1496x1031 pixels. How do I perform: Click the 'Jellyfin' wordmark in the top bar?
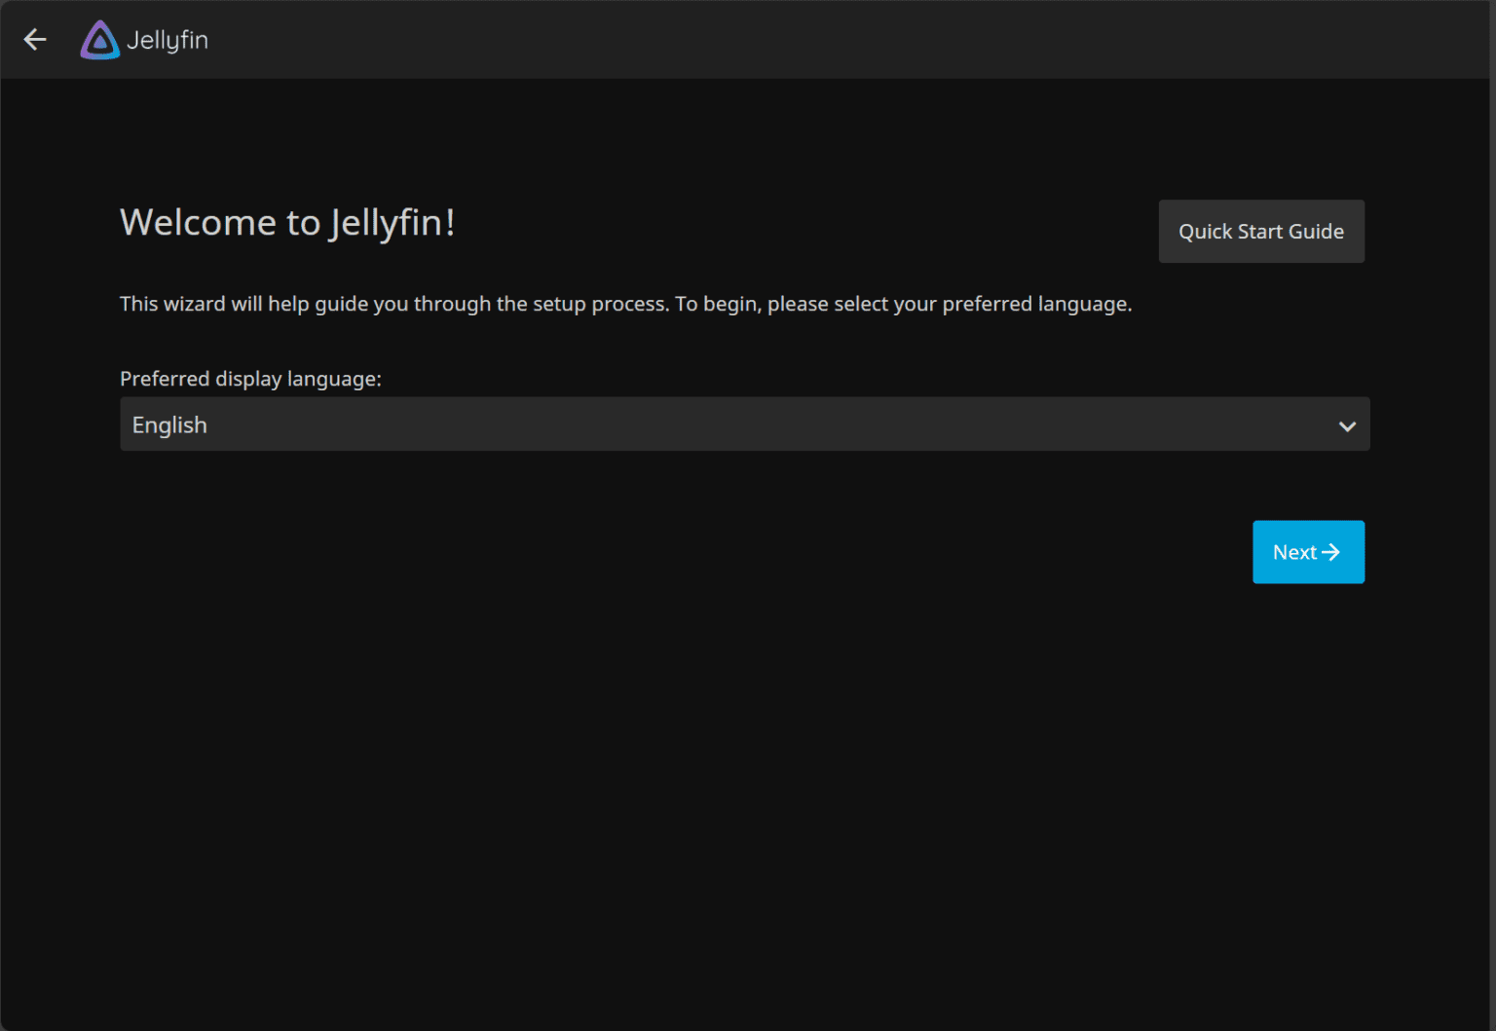point(168,39)
